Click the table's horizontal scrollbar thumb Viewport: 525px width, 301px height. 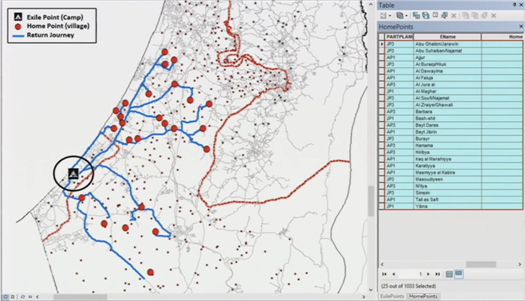click(x=481, y=264)
